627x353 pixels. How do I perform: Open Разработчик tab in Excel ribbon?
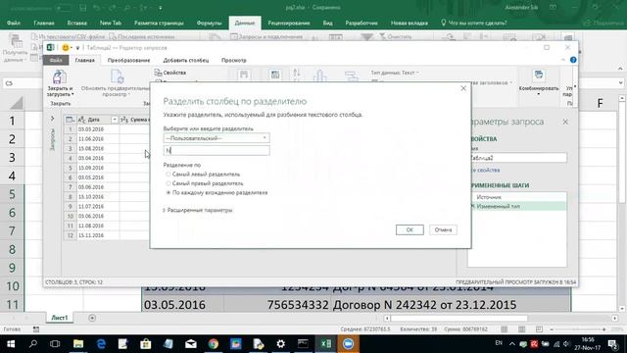click(x=362, y=23)
